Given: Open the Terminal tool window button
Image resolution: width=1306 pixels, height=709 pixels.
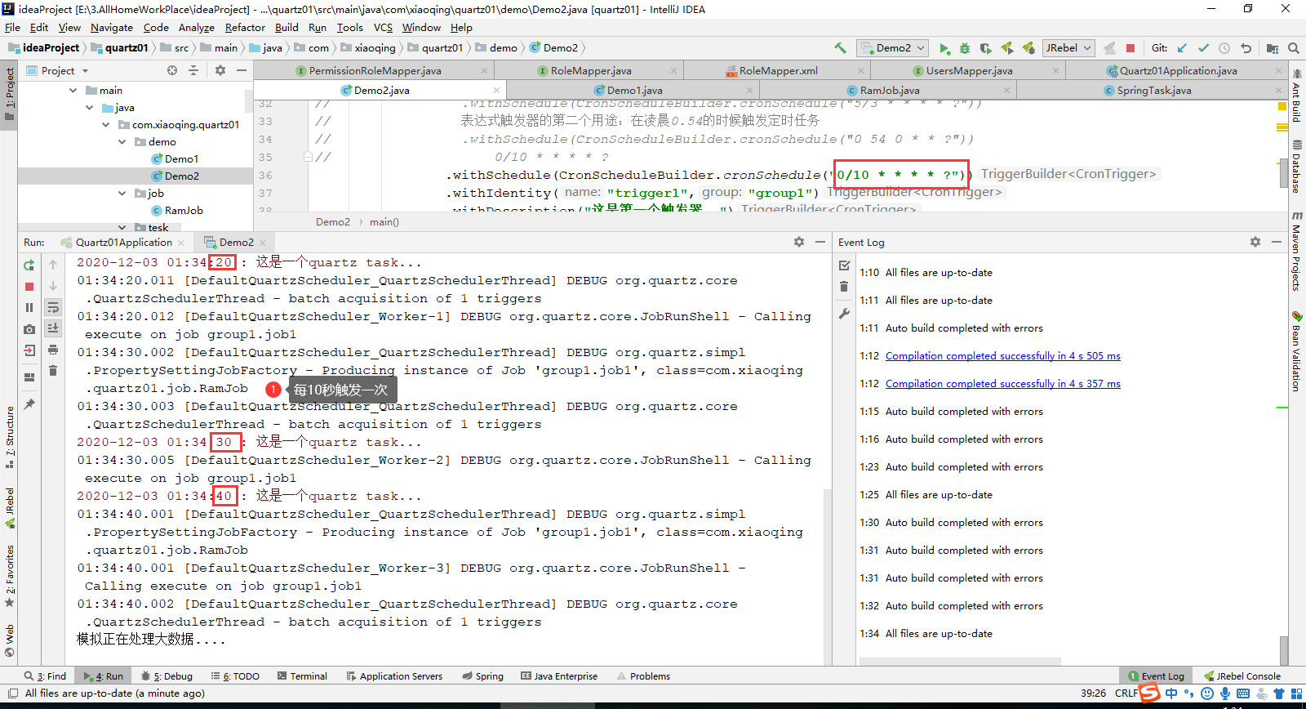Looking at the screenshot, I should [302, 676].
